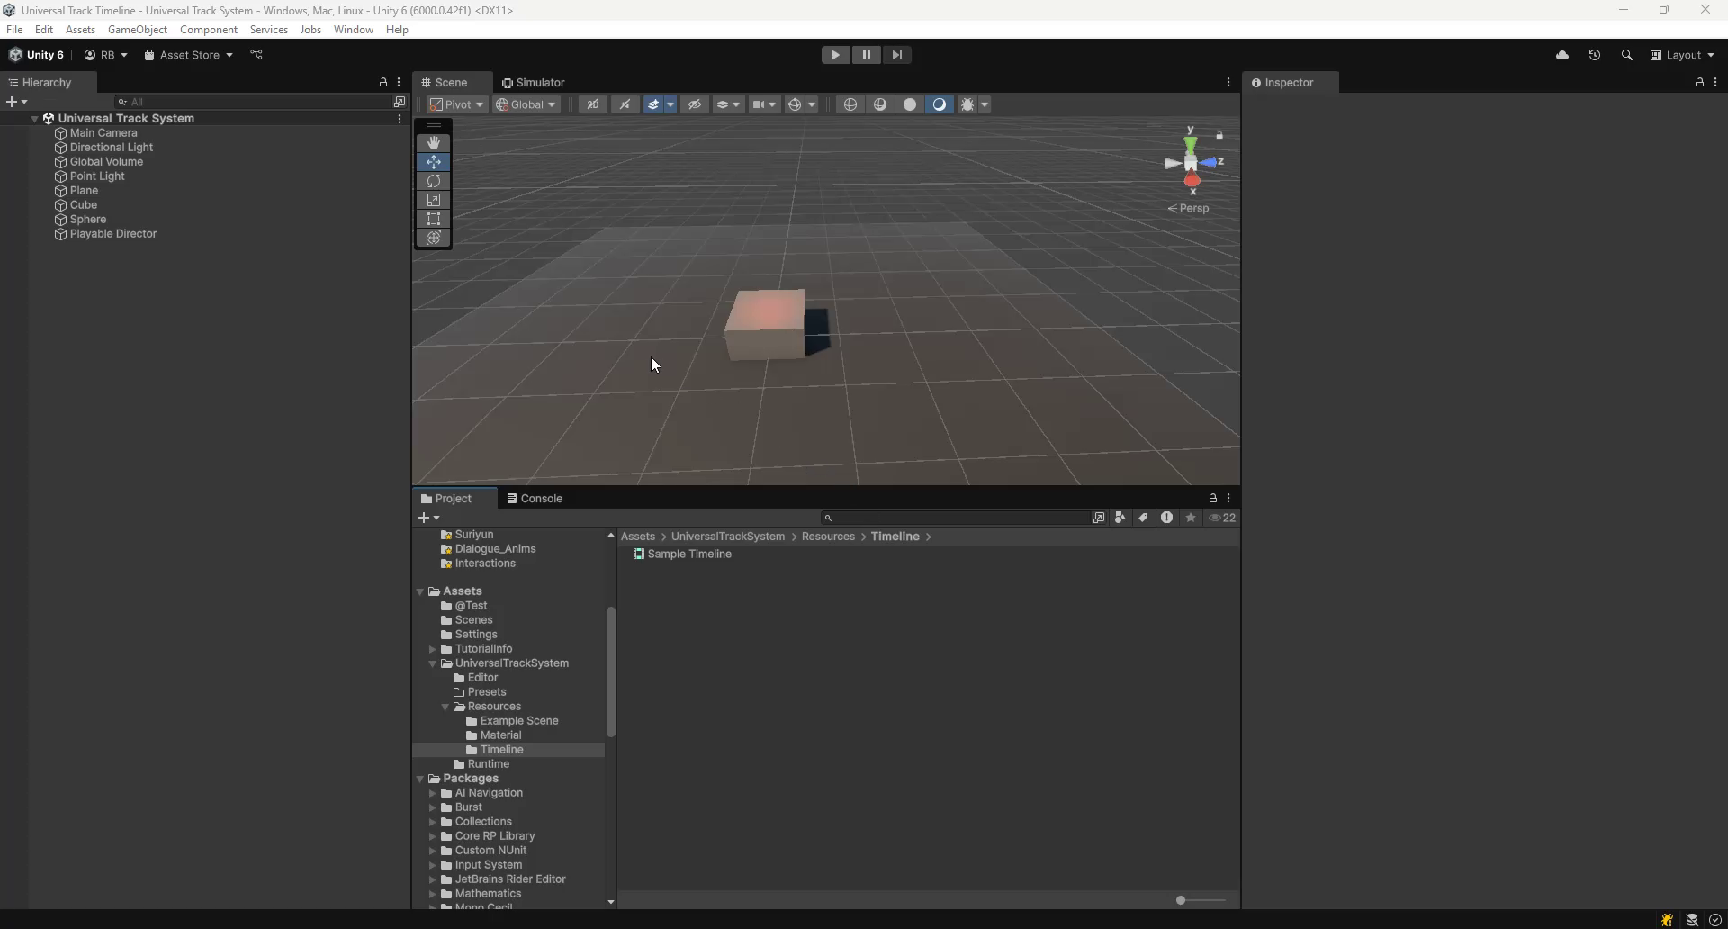This screenshot has width=1728, height=929.
Task: Search by import log type icon
Action: 1167,518
